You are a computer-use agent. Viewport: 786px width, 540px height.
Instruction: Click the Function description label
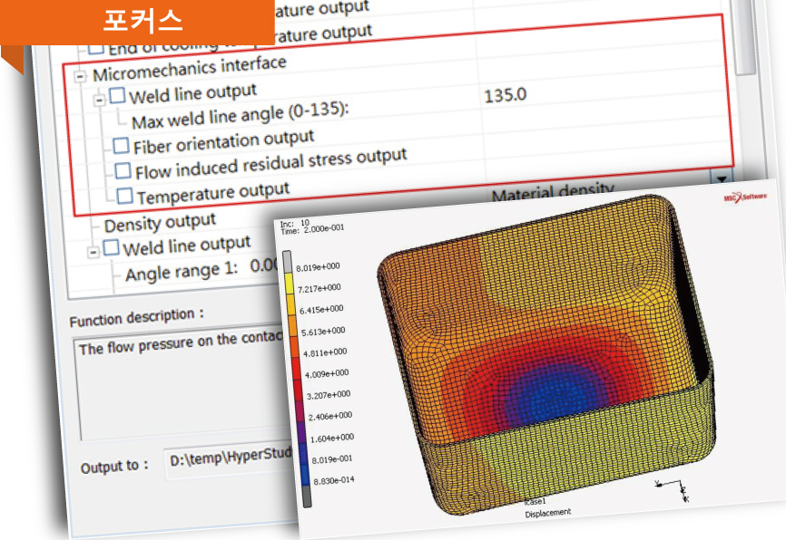tap(137, 317)
